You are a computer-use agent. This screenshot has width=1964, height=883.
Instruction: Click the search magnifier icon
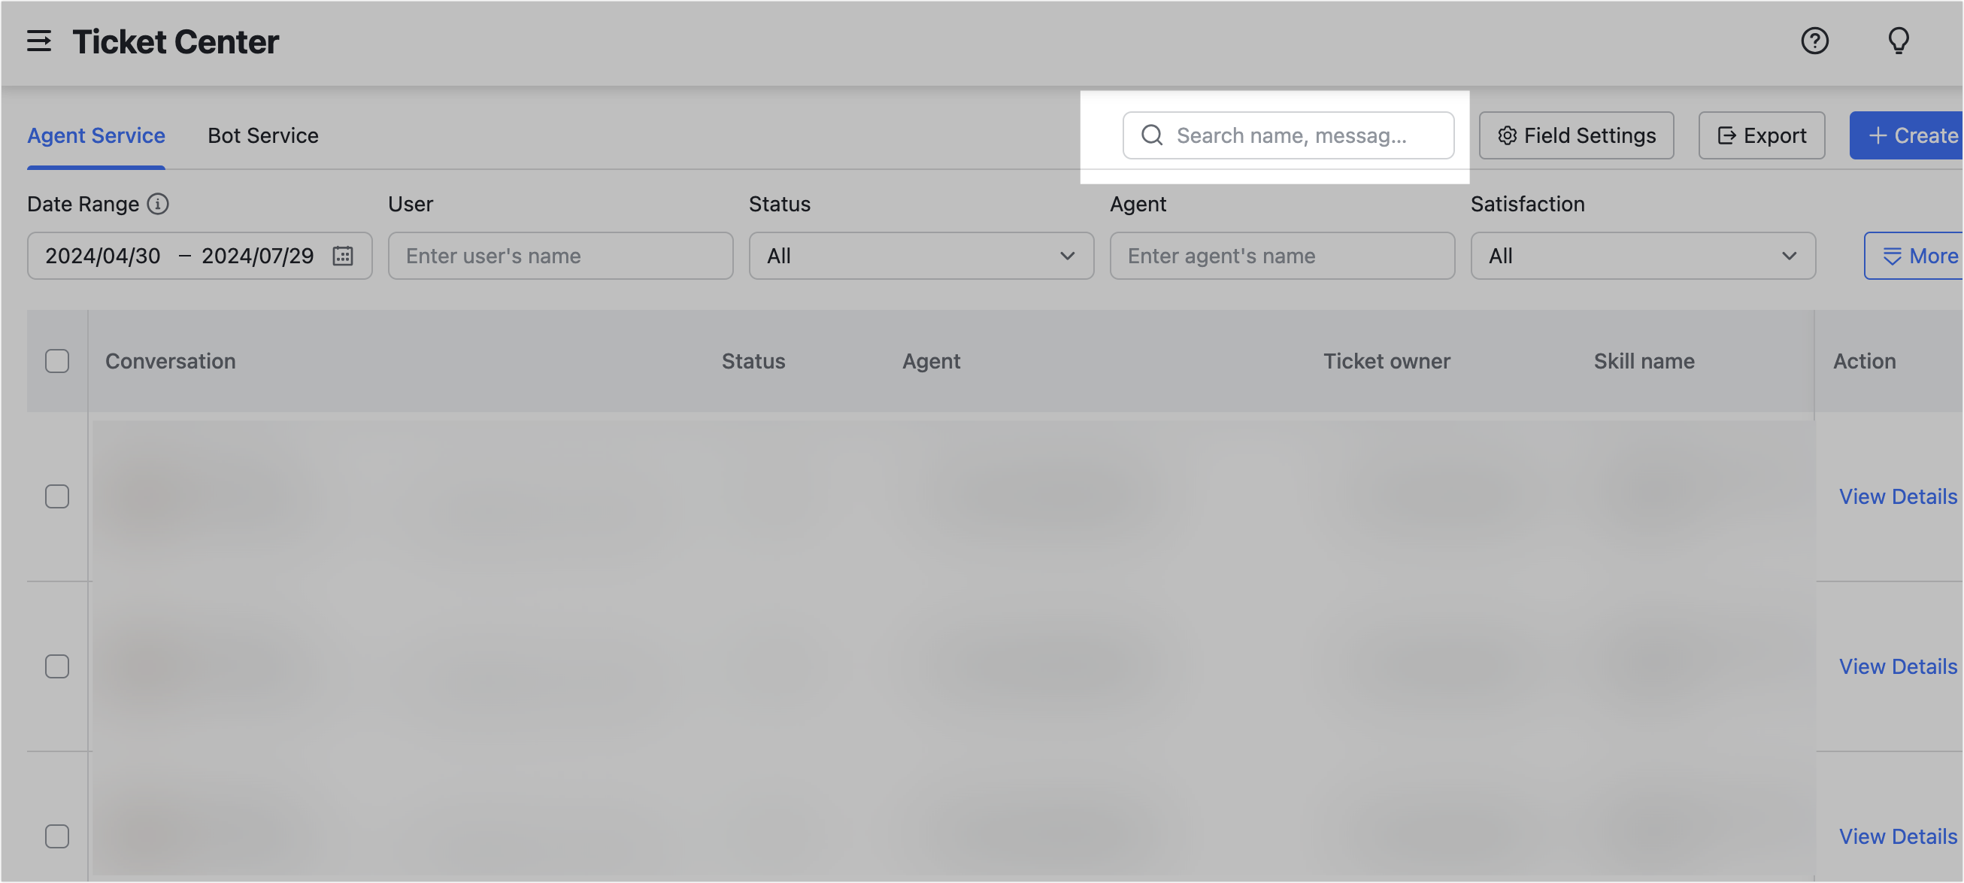click(1151, 135)
